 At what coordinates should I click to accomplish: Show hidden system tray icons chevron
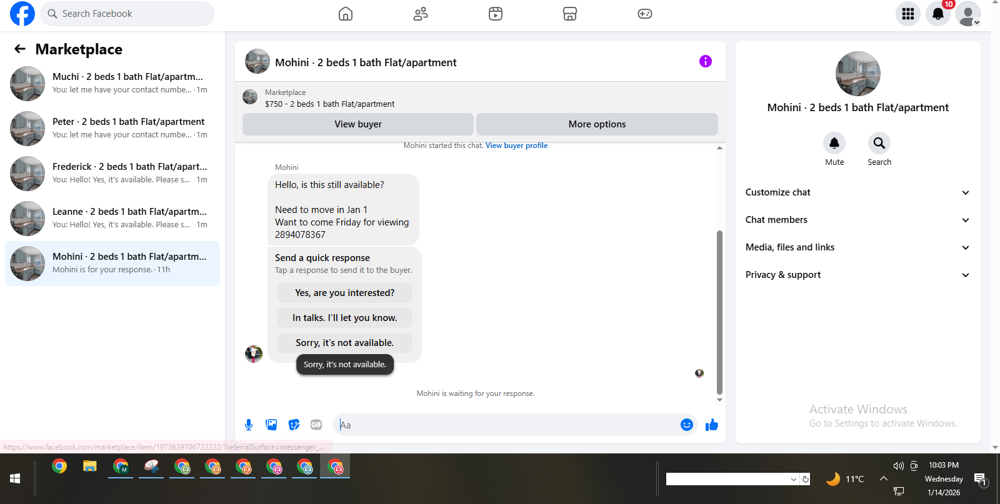click(x=883, y=478)
